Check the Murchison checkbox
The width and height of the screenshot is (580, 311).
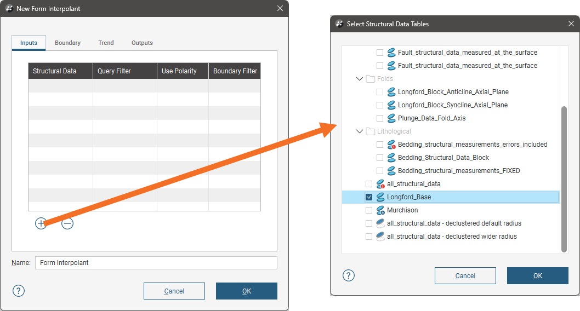click(369, 210)
